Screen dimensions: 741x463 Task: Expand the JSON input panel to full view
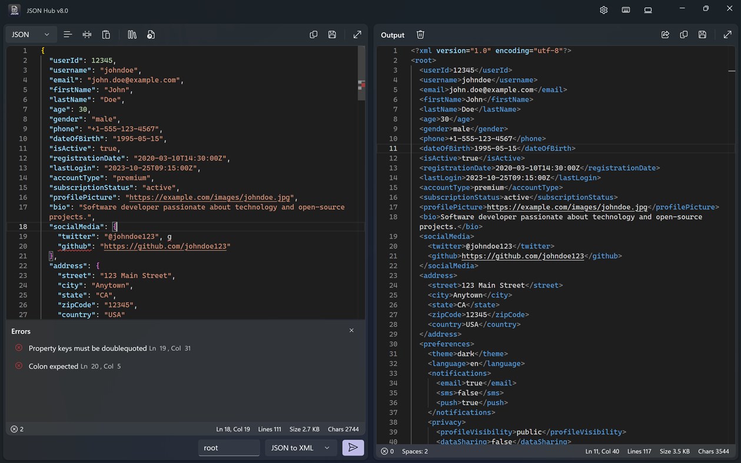[x=357, y=35]
